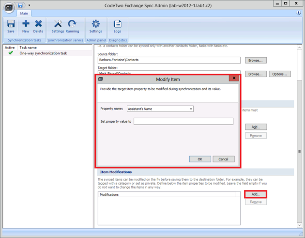
Task: Maximize the CodeTwo window
Action: (x=286, y=3)
